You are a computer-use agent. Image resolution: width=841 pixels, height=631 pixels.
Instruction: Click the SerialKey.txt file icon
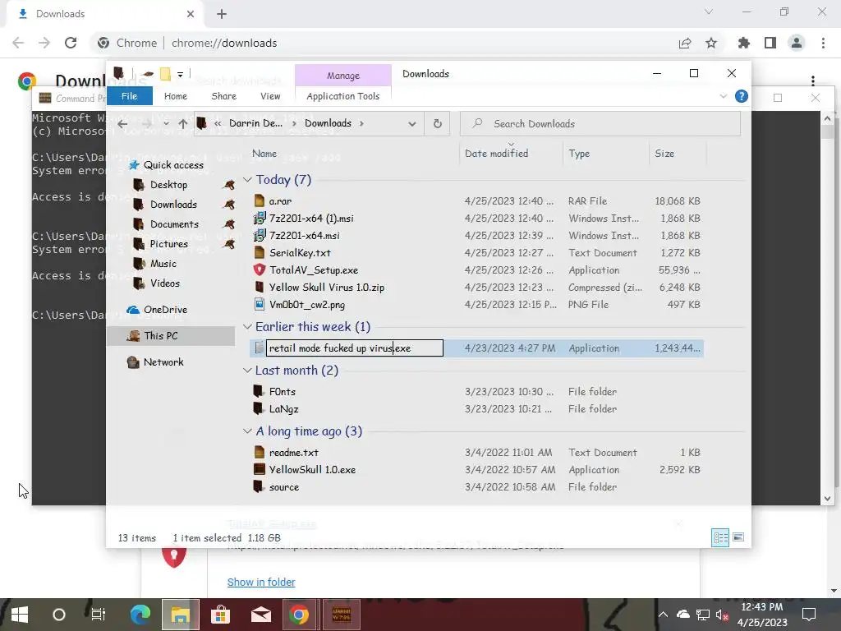[x=260, y=252]
